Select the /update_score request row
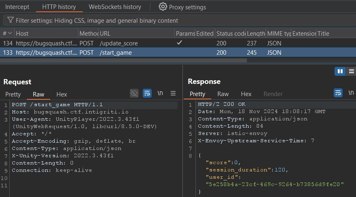The image size is (356, 197). point(118,43)
